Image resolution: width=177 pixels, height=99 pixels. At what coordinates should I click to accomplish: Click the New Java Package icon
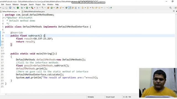(x=48, y=8)
